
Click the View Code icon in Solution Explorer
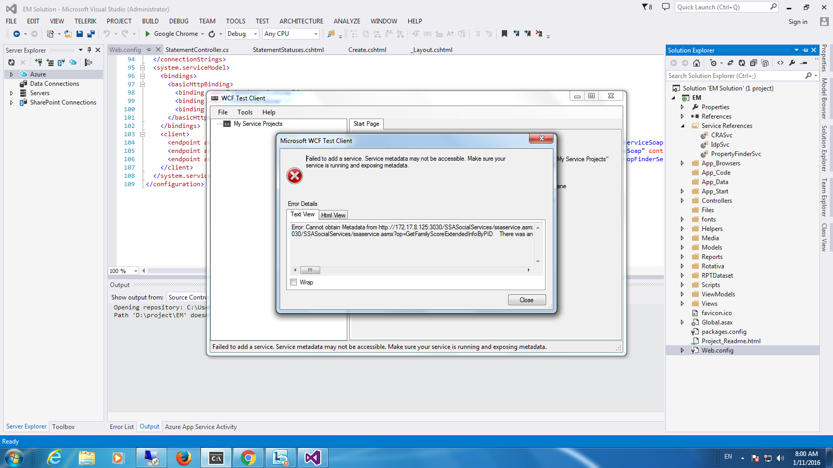point(780,63)
